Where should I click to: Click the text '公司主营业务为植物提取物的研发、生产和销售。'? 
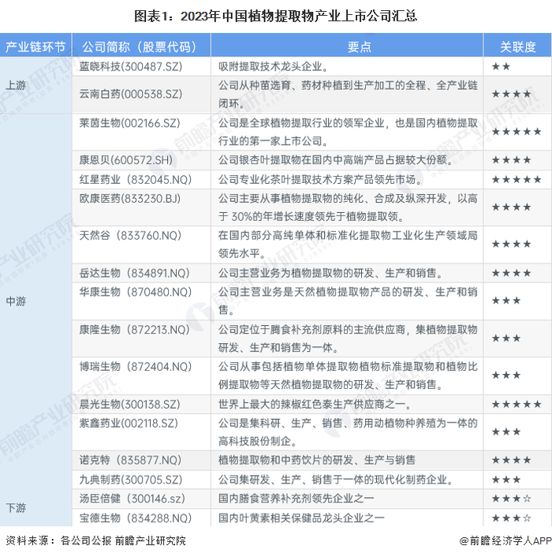click(x=331, y=273)
